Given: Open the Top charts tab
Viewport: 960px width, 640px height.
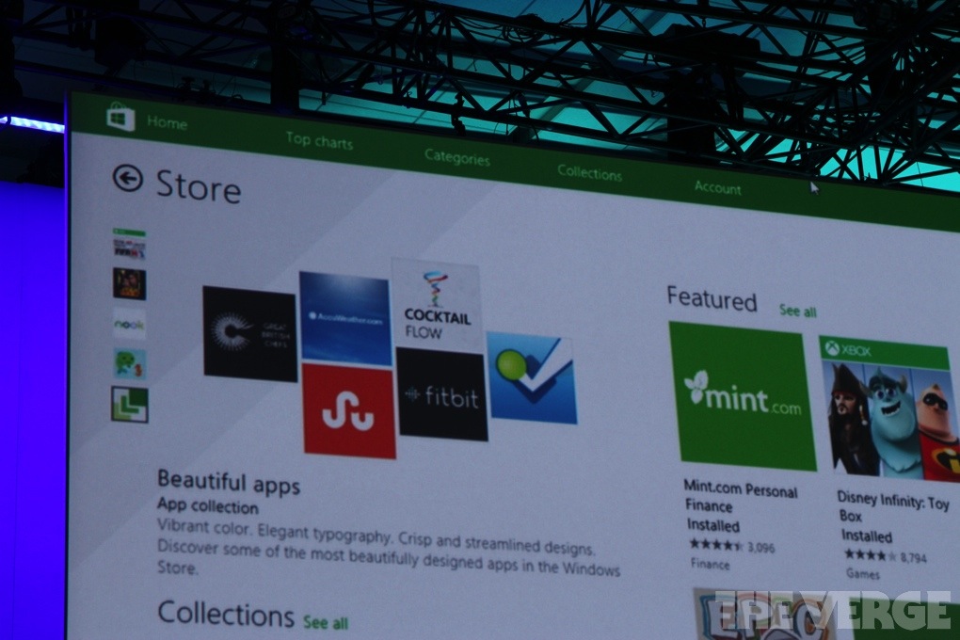Looking at the screenshot, I should tap(319, 141).
